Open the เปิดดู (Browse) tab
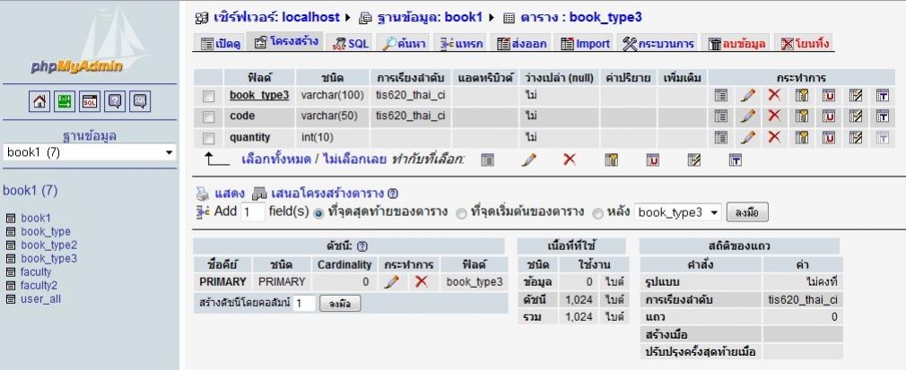Screen dimensions: 906x370 pos(220,43)
